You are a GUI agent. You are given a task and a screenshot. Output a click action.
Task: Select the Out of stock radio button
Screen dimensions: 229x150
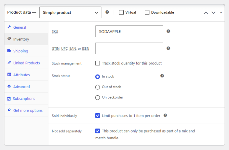(x=98, y=87)
